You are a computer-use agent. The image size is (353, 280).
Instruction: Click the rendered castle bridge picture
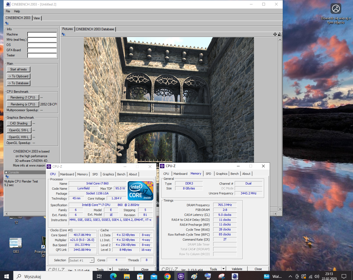(x=169, y=100)
